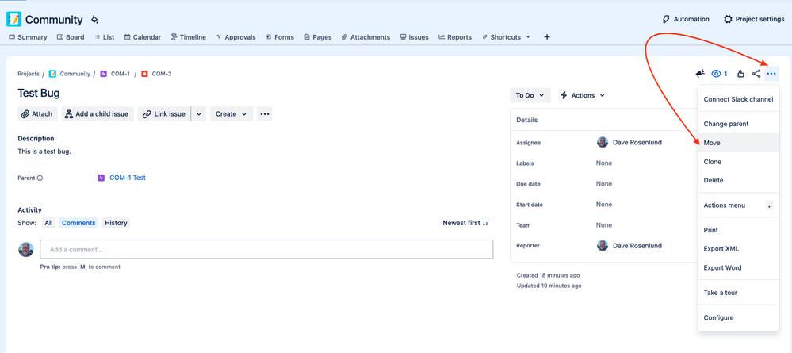Open the List tab
792x353 pixels.
(104, 37)
